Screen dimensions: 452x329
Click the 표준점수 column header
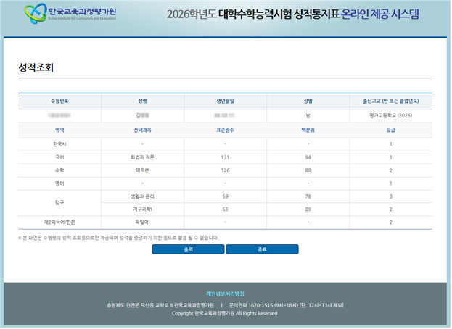pos(225,130)
